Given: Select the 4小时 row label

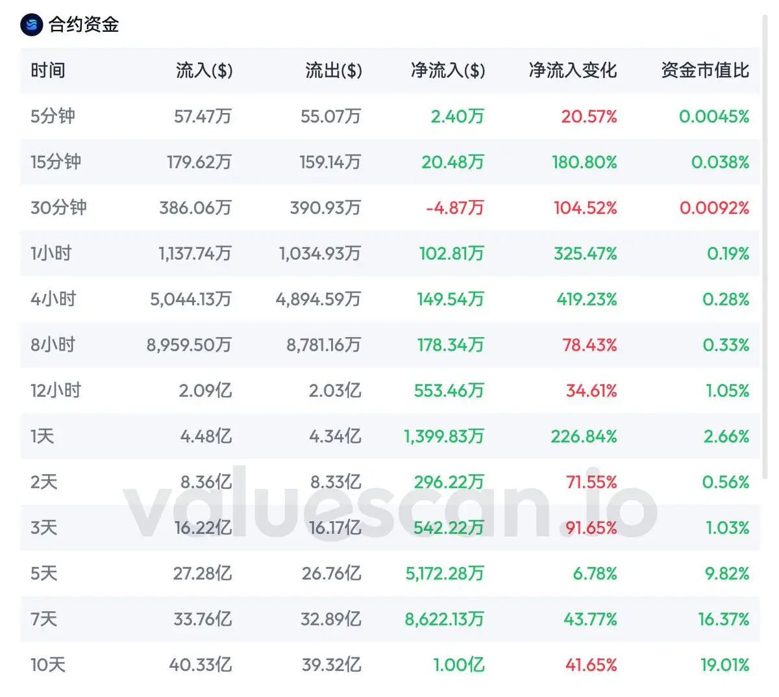Looking at the screenshot, I should (x=53, y=299).
